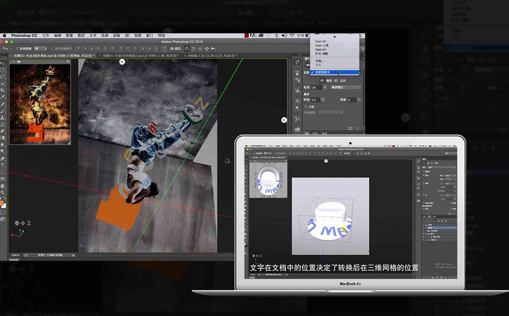Click the Wi-Fi icon in menu bar

click(291, 35)
